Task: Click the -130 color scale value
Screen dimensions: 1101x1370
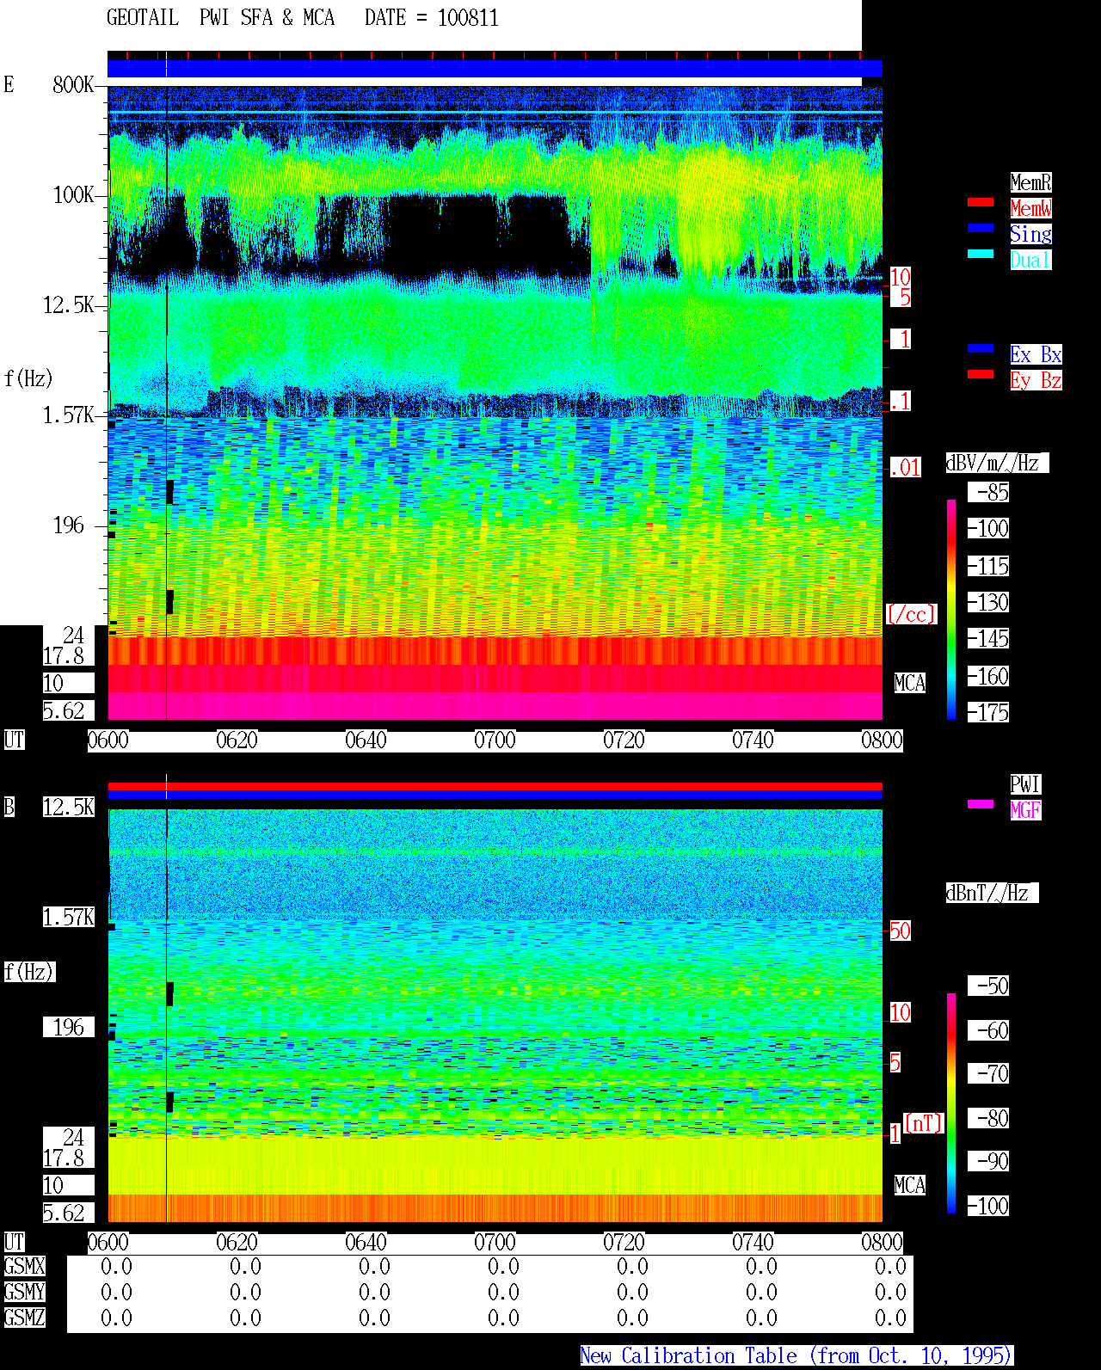Action: pyautogui.click(x=989, y=602)
